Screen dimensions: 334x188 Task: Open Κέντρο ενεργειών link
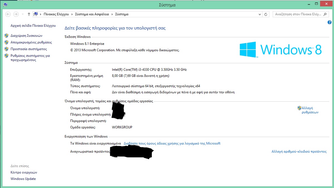(24, 172)
